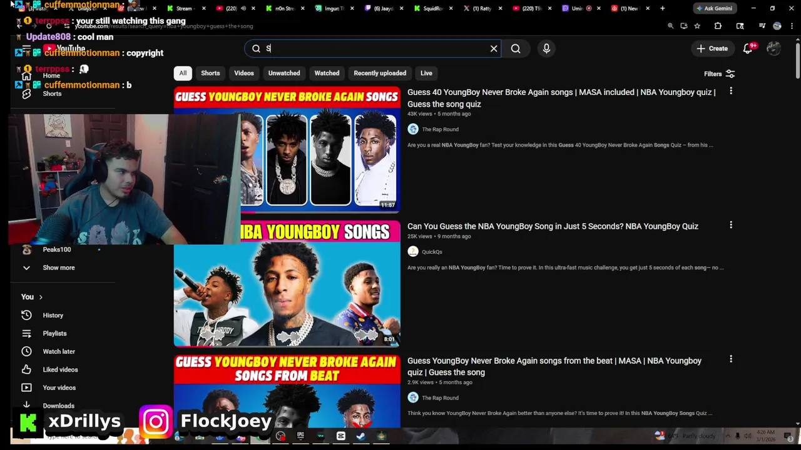Open the Songs From Beat thumbnail
The image size is (801, 450).
point(287,391)
